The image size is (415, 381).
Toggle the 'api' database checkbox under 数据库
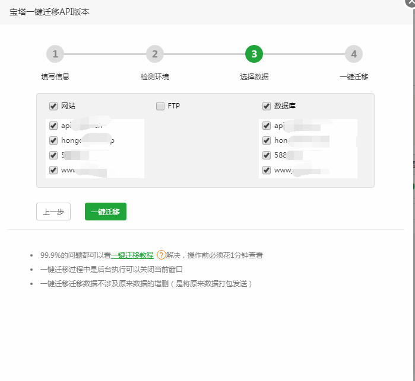267,126
